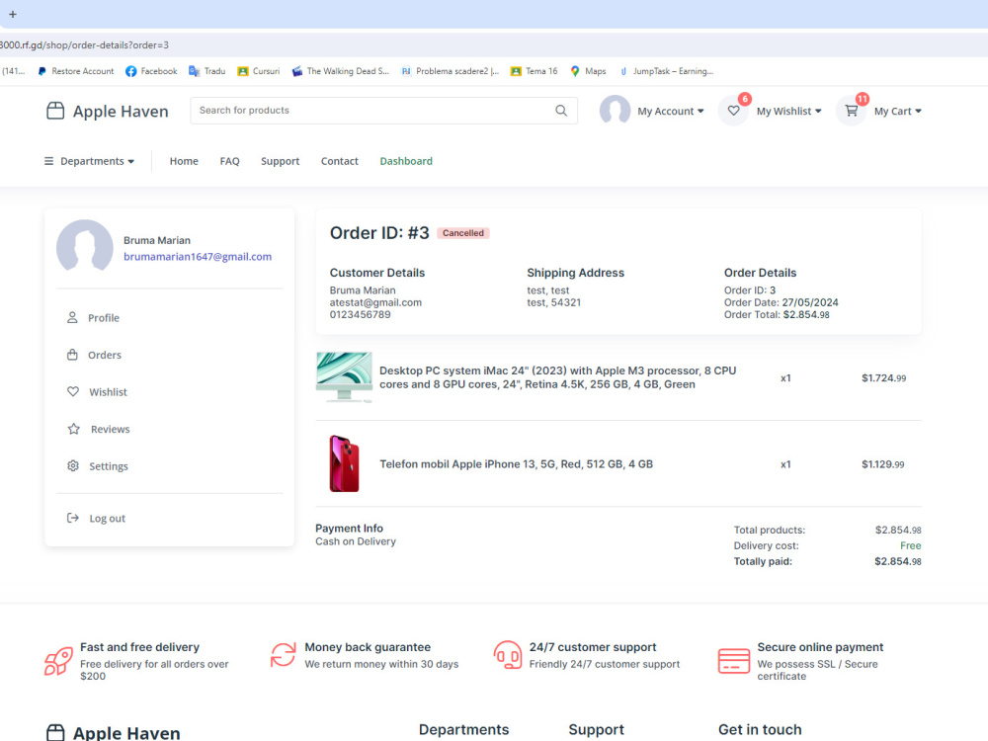Open the Departments menu
This screenshot has height=741, width=988.
(x=87, y=160)
